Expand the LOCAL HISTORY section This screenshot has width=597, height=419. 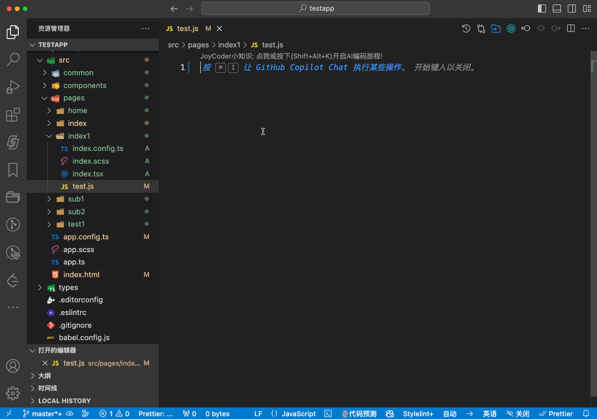[x=93, y=401]
